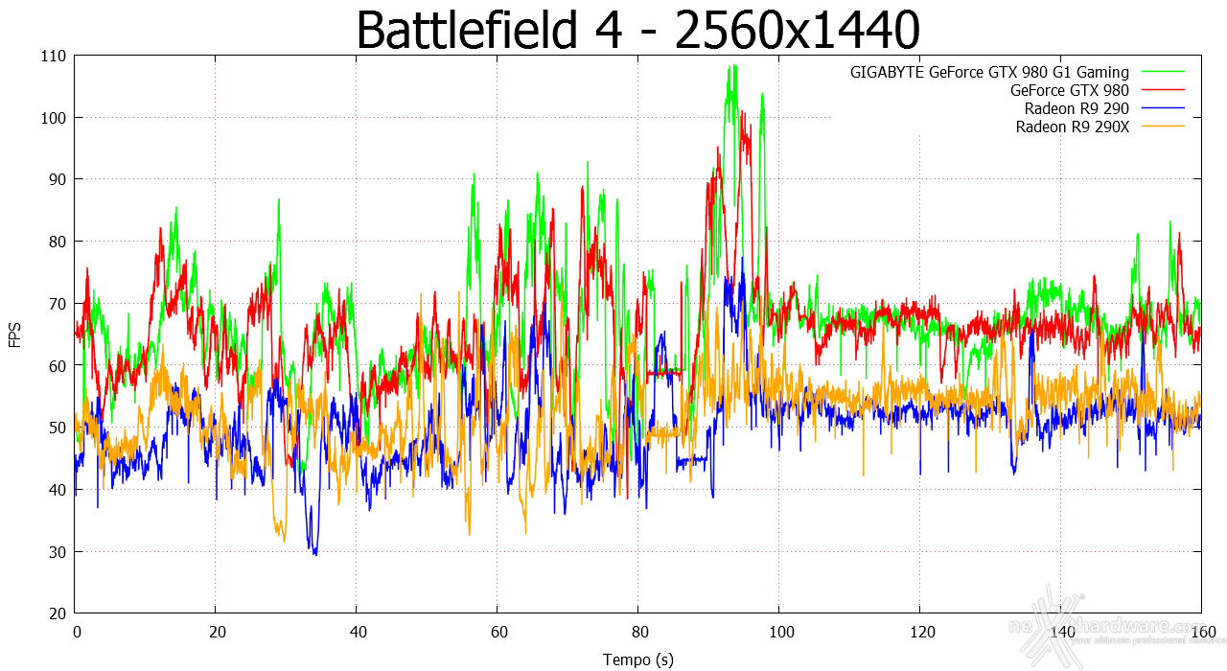The image size is (1227, 671).
Task: Click the chart title Battlefield 4 - 2560x1440
Action: [x=637, y=31]
